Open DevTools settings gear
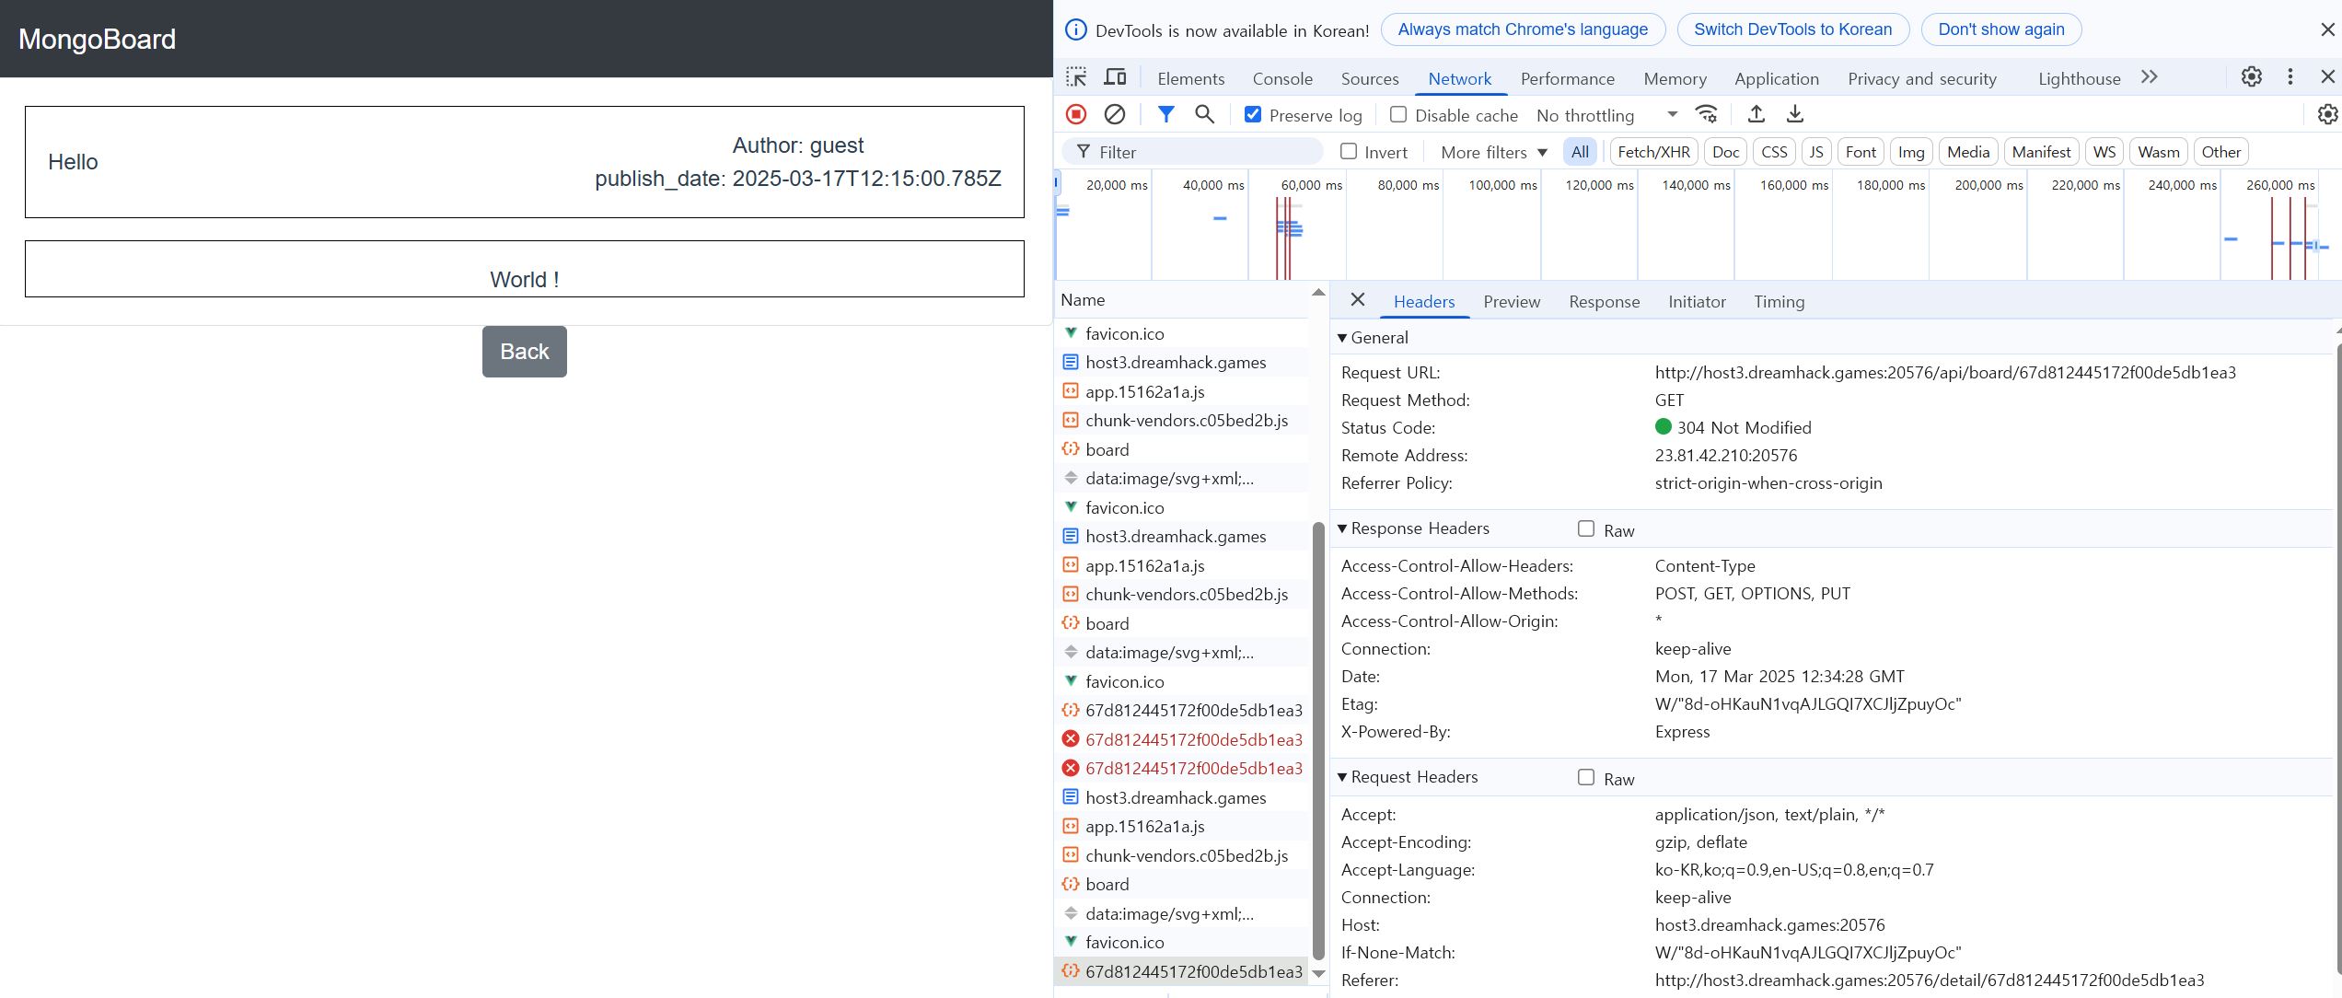The width and height of the screenshot is (2342, 998). coord(2251,77)
